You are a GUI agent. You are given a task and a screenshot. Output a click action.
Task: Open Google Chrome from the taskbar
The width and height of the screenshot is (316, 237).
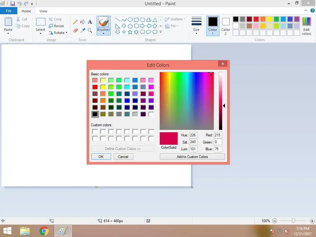point(44,231)
